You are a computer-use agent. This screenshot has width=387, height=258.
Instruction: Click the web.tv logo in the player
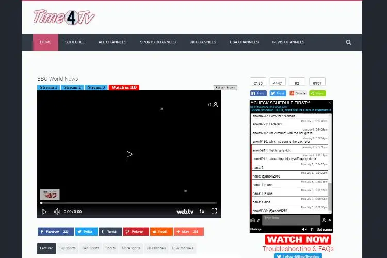[x=185, y=212]
